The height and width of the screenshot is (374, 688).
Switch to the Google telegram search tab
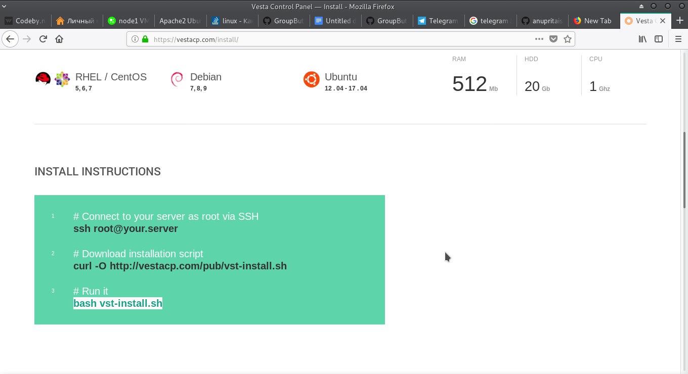point(490,21)
